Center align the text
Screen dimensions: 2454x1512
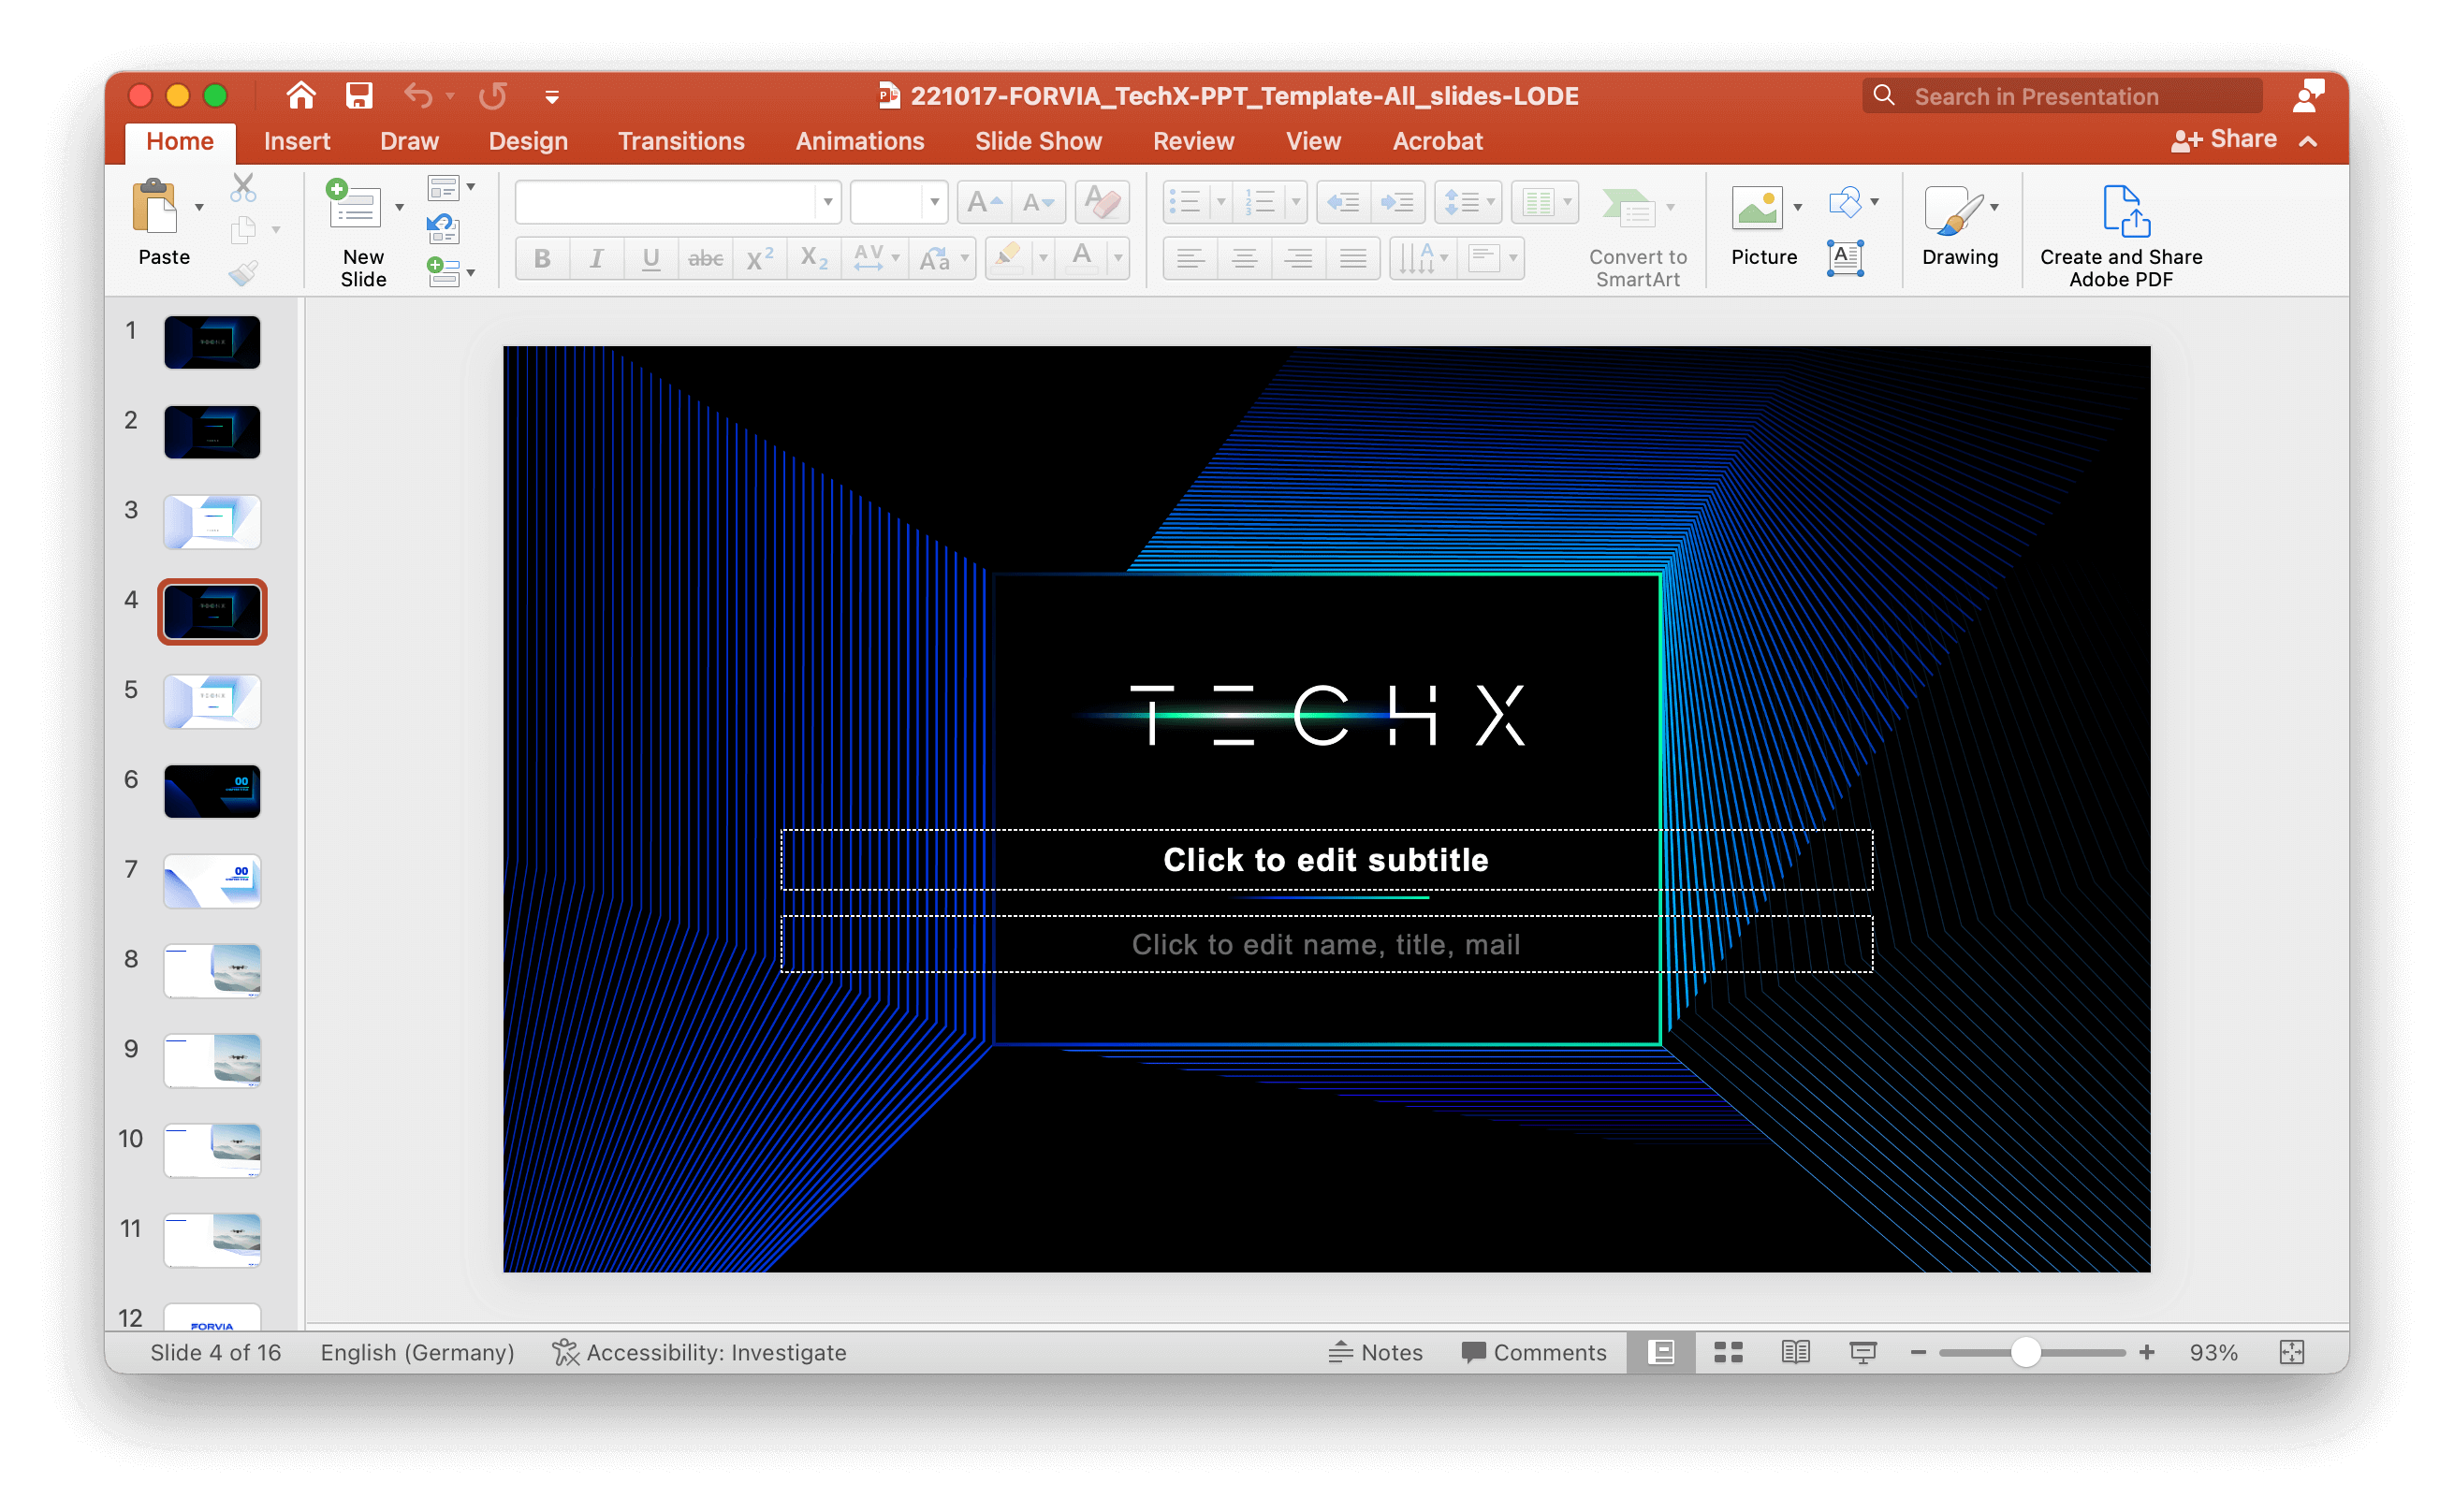[1244, 258]
